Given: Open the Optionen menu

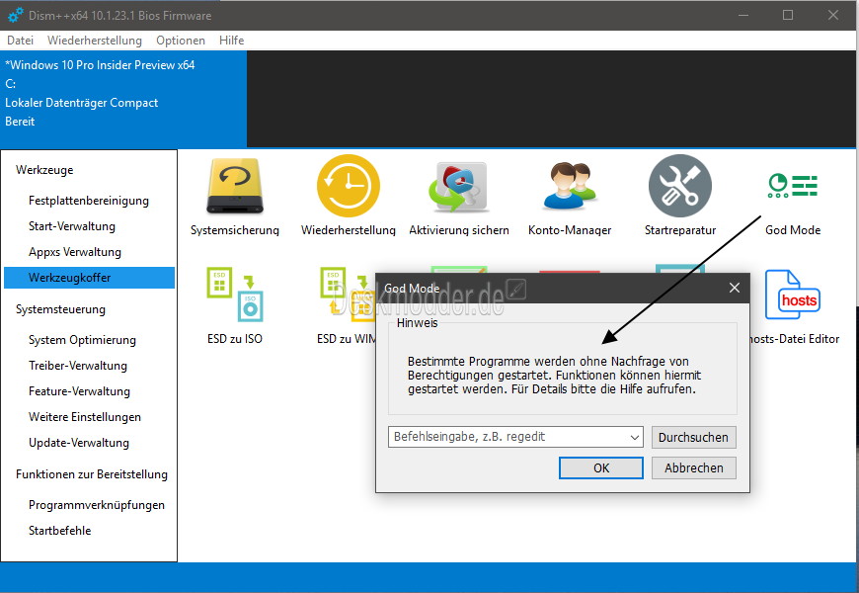Looking at the screenshot, I should pyautogui.click(x=181, y=41).
